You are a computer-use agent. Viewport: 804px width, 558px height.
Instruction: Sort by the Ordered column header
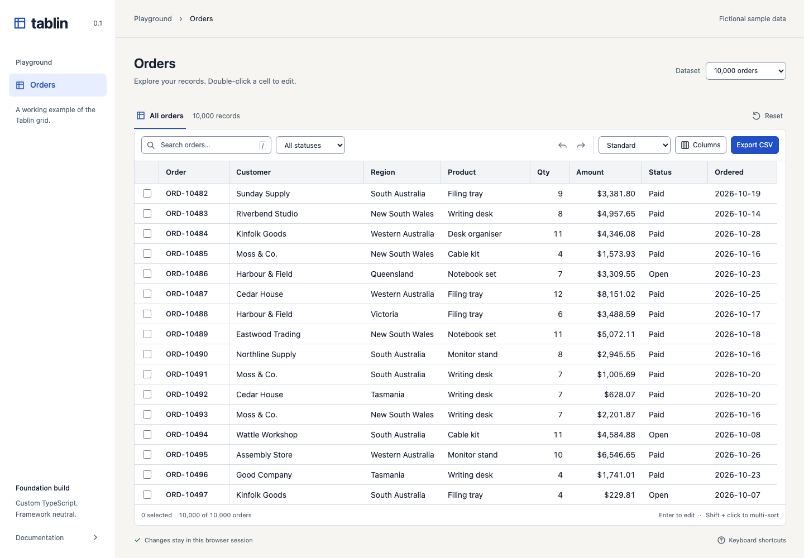742,172
